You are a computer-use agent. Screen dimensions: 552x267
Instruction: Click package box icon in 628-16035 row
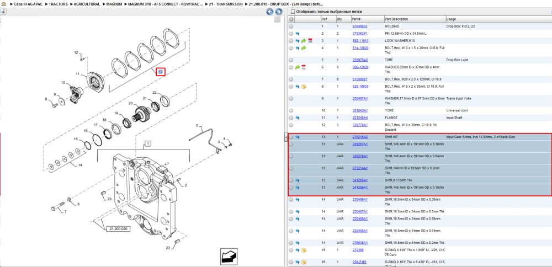point(304,87)
